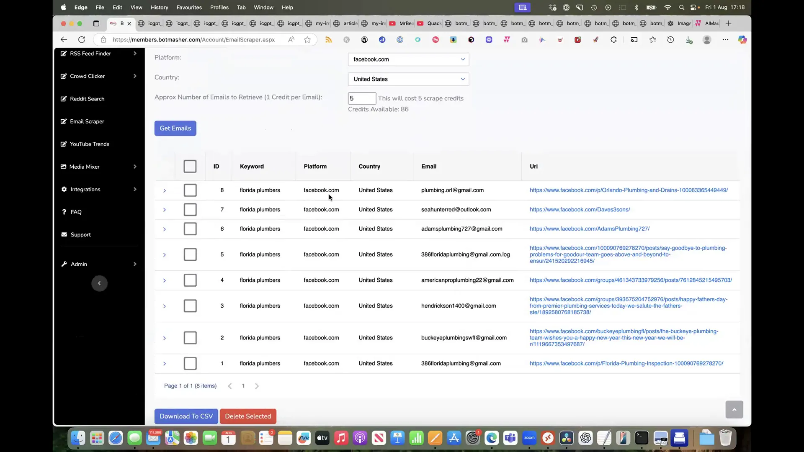Open Edge Copilot icon
Image resolution: width=804 pixels, height=452 pixels.
pos(742,40)
